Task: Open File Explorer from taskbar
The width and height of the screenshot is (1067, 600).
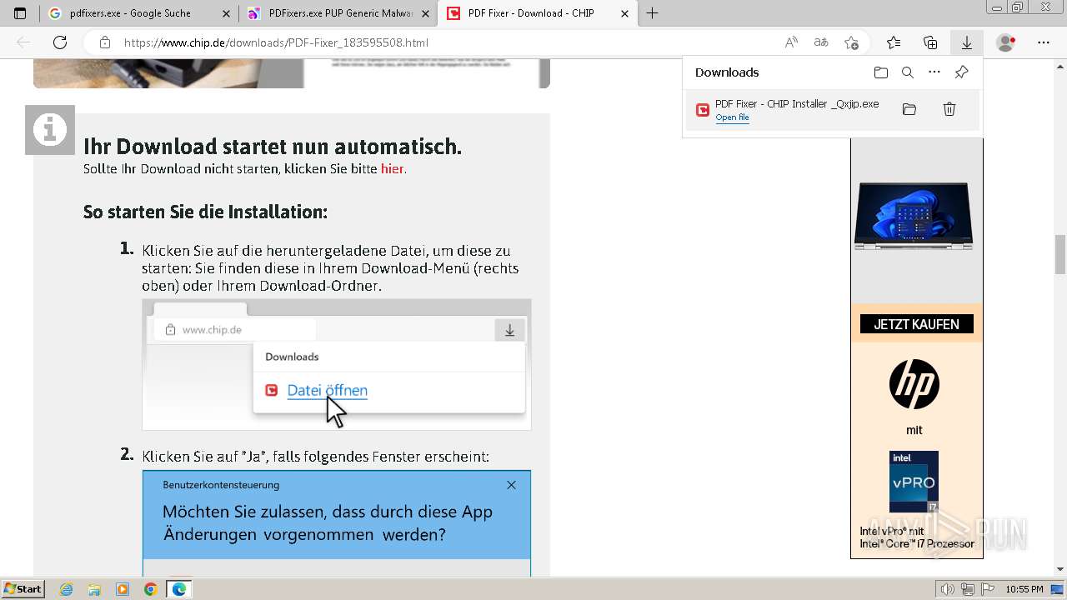Action: 94,589
